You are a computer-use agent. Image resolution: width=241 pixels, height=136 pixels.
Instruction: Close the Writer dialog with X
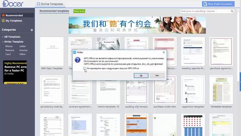[164, 53]
